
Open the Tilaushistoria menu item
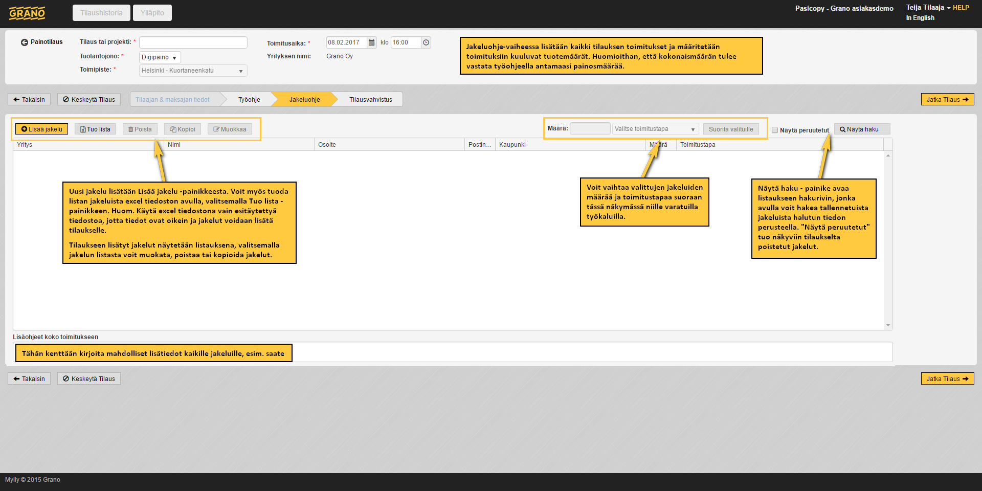(x=101, y=13)
